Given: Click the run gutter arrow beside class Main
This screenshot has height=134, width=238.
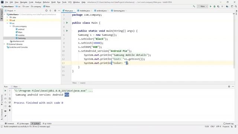Looking at the screenshot, I should coord(67,23).
